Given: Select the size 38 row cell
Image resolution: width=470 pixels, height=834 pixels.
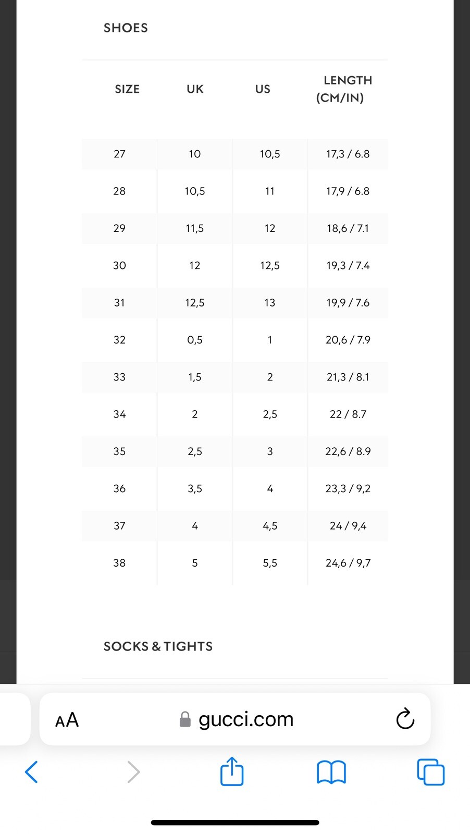Looking at the screenshot, I should coord(119,563).
